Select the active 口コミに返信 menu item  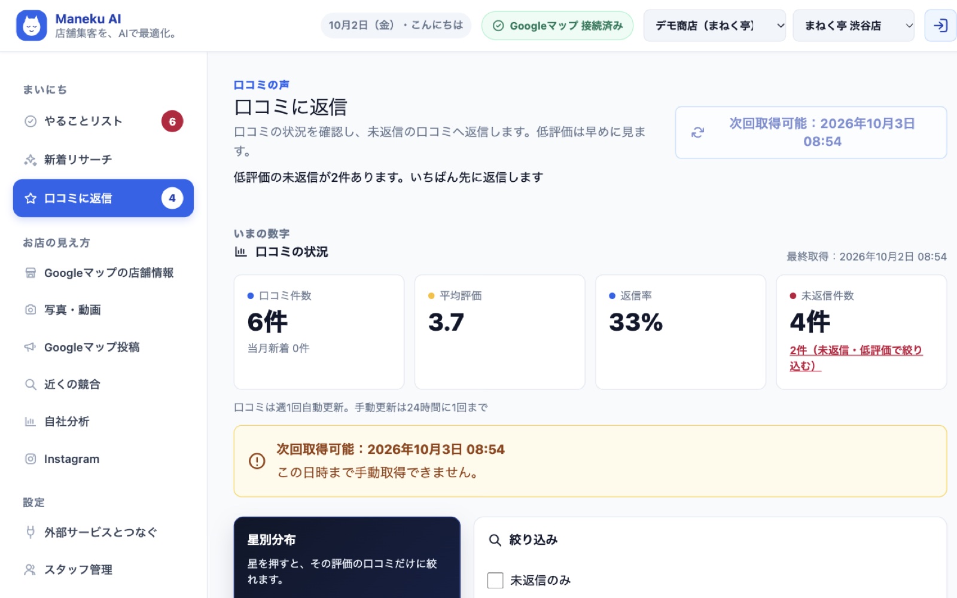(x=103, y=198)
